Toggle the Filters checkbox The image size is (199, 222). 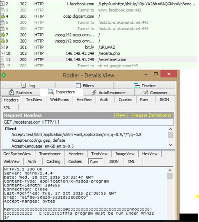(x=78, y=86)
